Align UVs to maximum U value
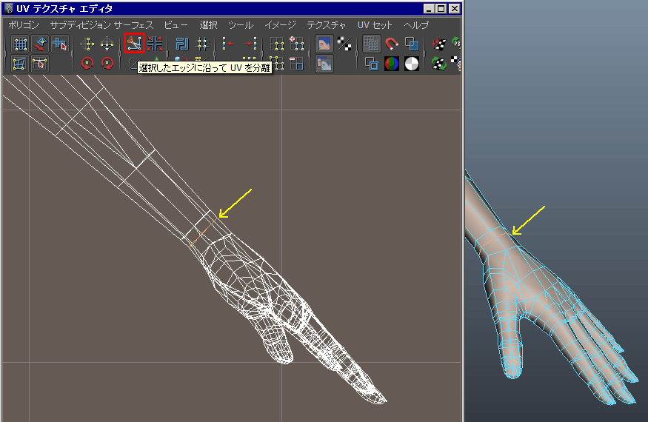The image size is (648, 422). pos(249,44)
